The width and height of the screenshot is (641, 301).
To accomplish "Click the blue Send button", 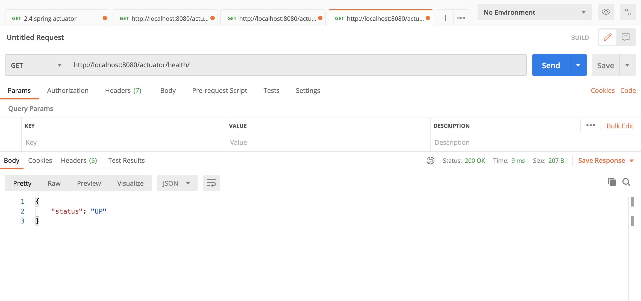I will 551,65.
